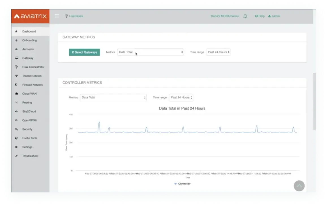
Task: Click the Transit Network icon
Action: [16, 76]
